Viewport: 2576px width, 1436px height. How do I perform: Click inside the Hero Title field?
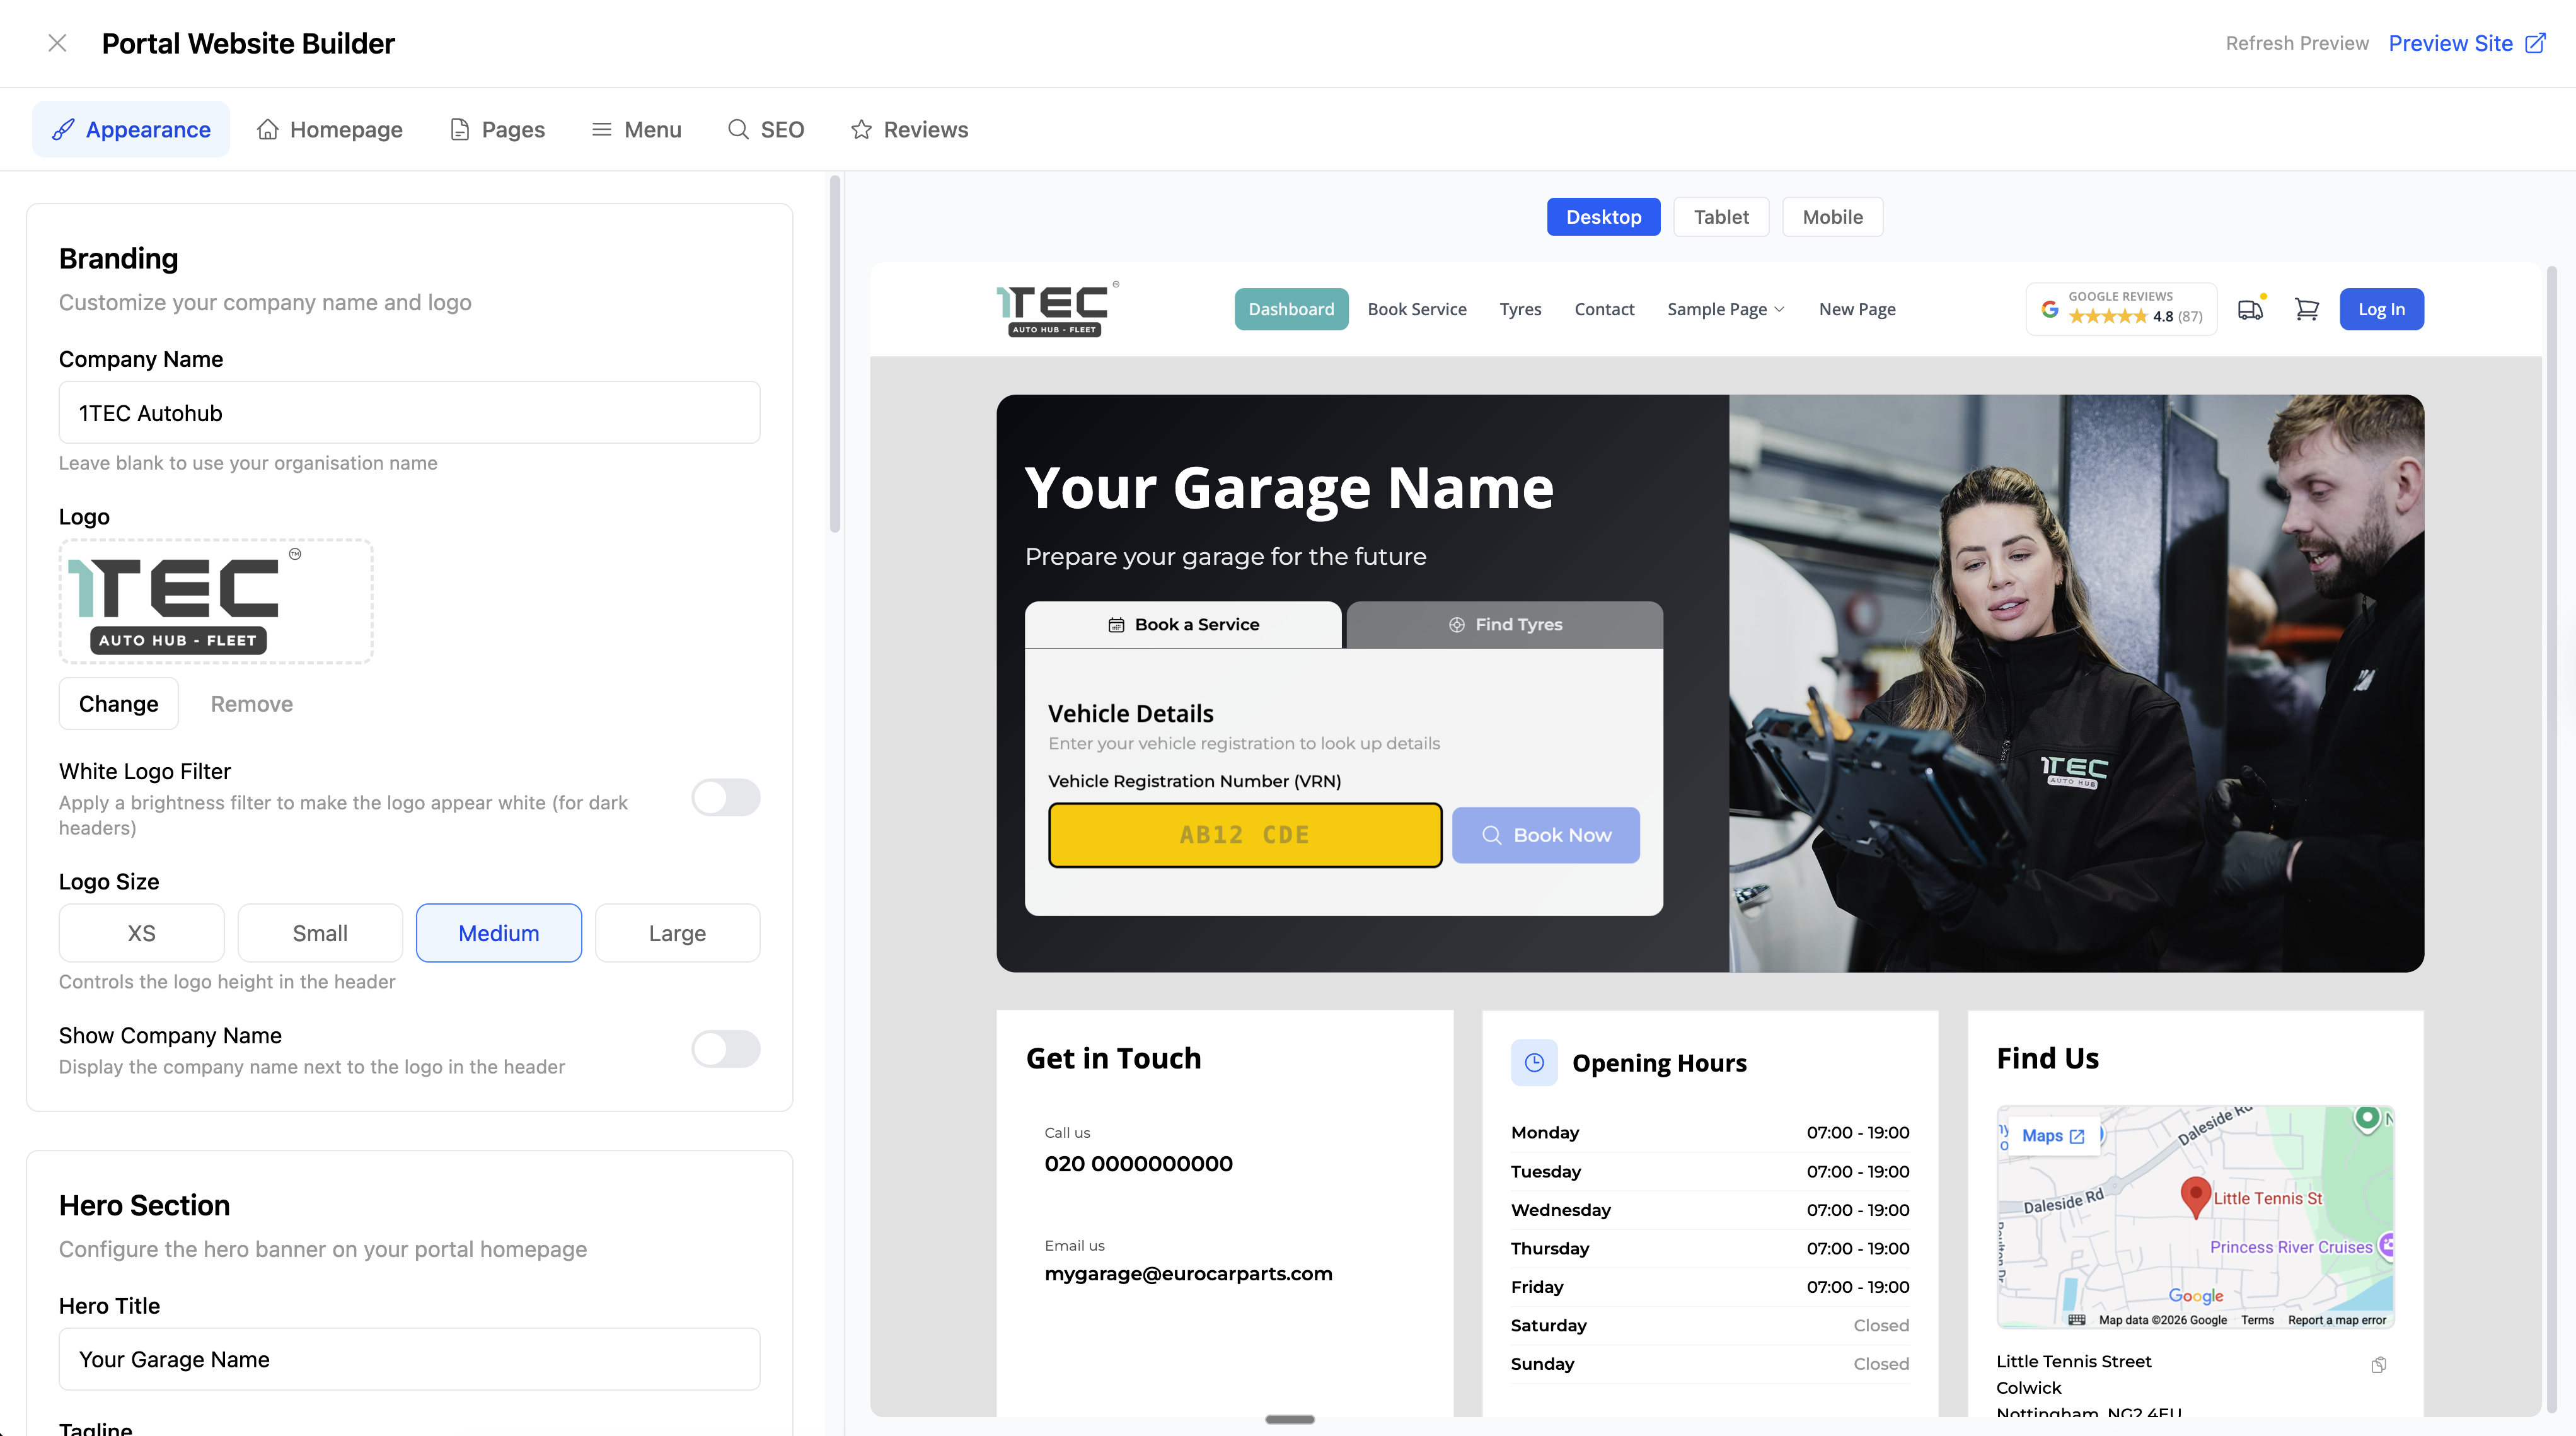tap(409, 1359)
